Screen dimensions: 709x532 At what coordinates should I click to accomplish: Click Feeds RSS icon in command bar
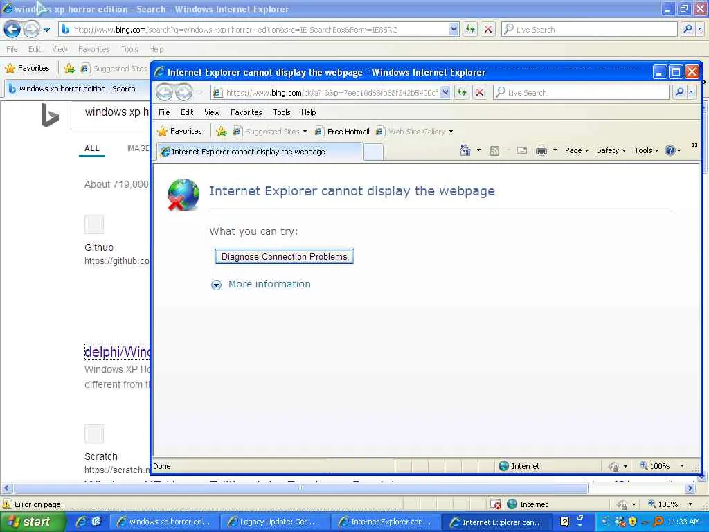point(494,150)
